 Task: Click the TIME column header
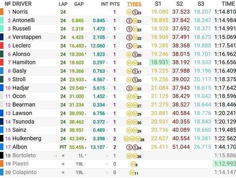tap(228, 4)
